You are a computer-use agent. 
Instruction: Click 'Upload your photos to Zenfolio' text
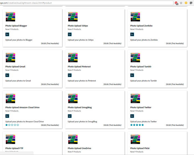144,40
